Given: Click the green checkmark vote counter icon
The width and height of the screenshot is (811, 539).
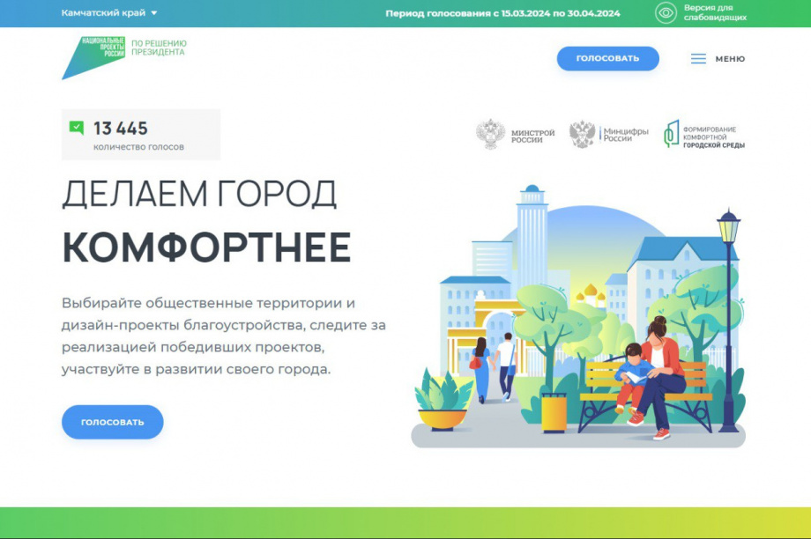Looking at the screenshot, I should 77,127.
